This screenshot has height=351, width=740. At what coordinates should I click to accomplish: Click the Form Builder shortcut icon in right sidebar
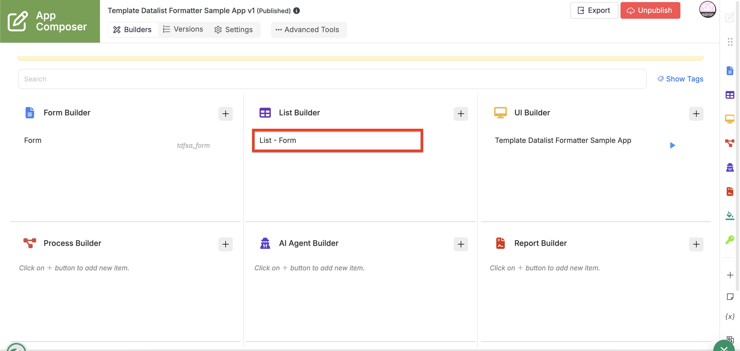click(730, 71)
